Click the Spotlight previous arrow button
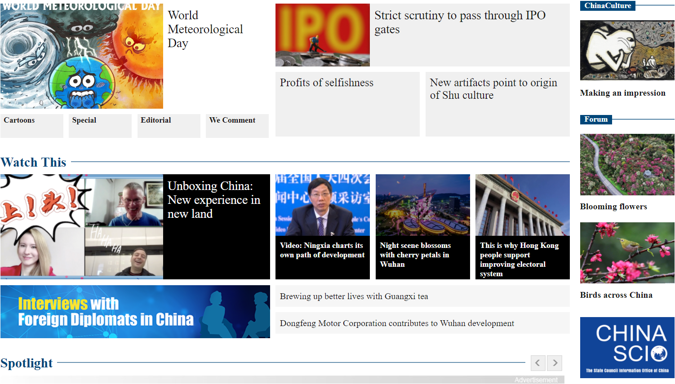Image resolution: width=675 pixels, height=384 pixels. (537, 363)
